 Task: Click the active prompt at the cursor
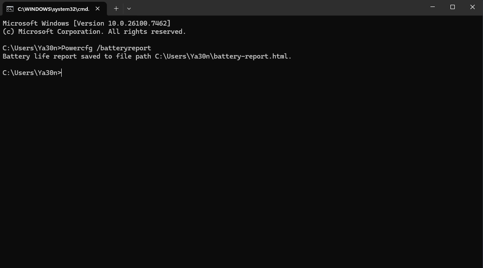[62, 73]
